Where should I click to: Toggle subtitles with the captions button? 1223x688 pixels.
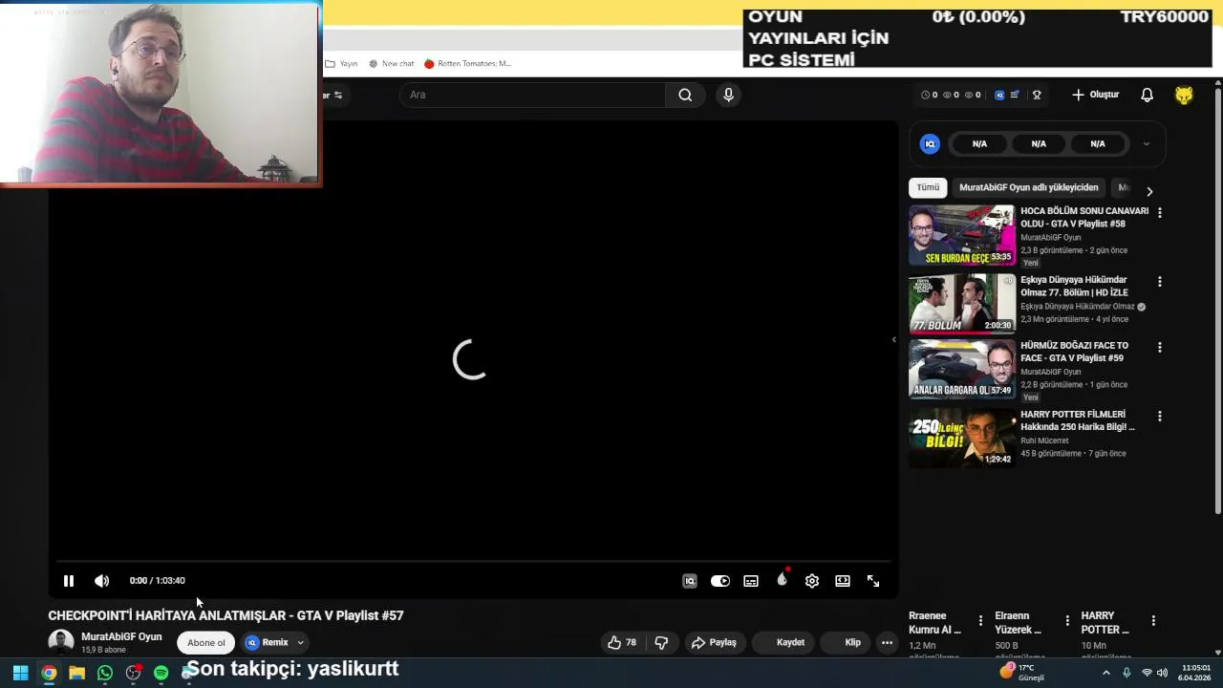(751, 581)
